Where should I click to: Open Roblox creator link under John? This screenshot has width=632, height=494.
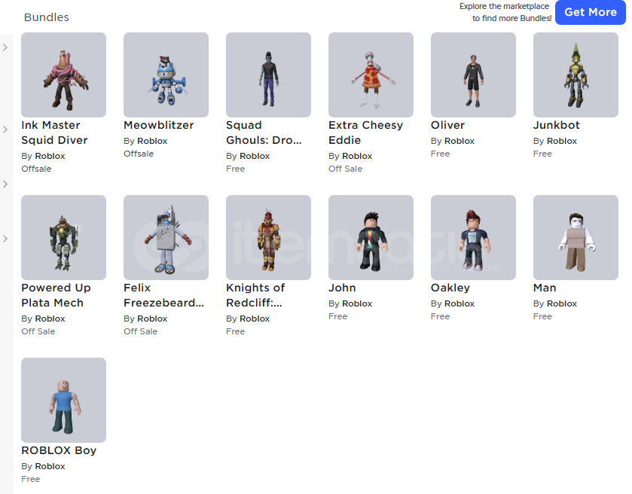coord(357,303)
